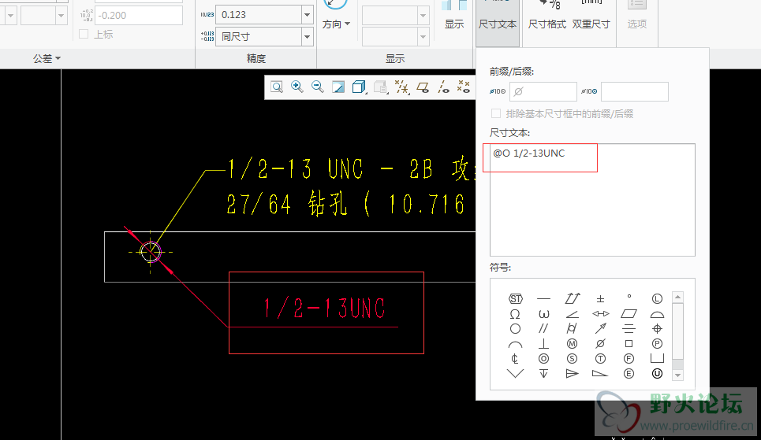Insert the flatness parallelogram symbol
This screenshot has height=440, width=761.
(x=629, y=314)
